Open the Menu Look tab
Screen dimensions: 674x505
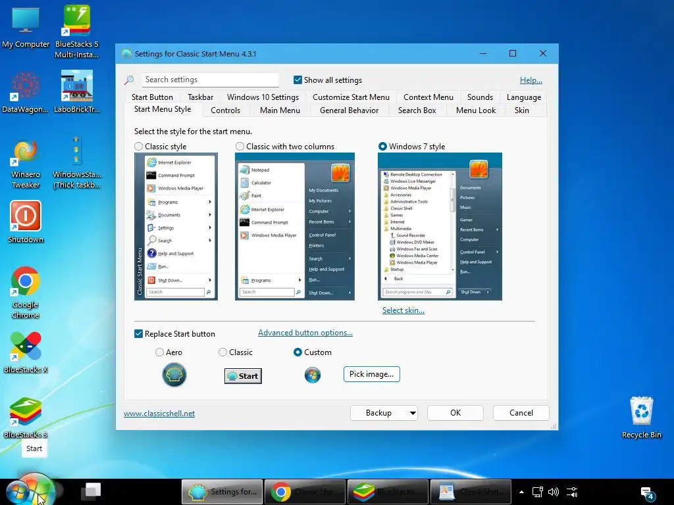coord(475,110)
